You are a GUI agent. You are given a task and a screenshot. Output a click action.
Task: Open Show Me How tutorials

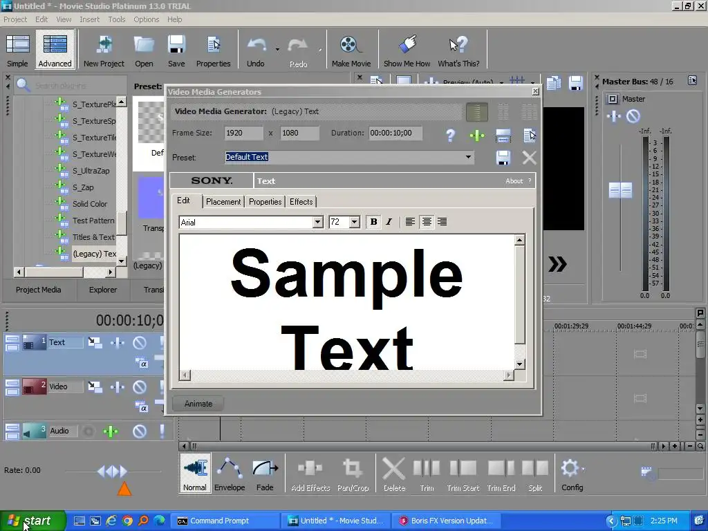(x=407, y=50)
